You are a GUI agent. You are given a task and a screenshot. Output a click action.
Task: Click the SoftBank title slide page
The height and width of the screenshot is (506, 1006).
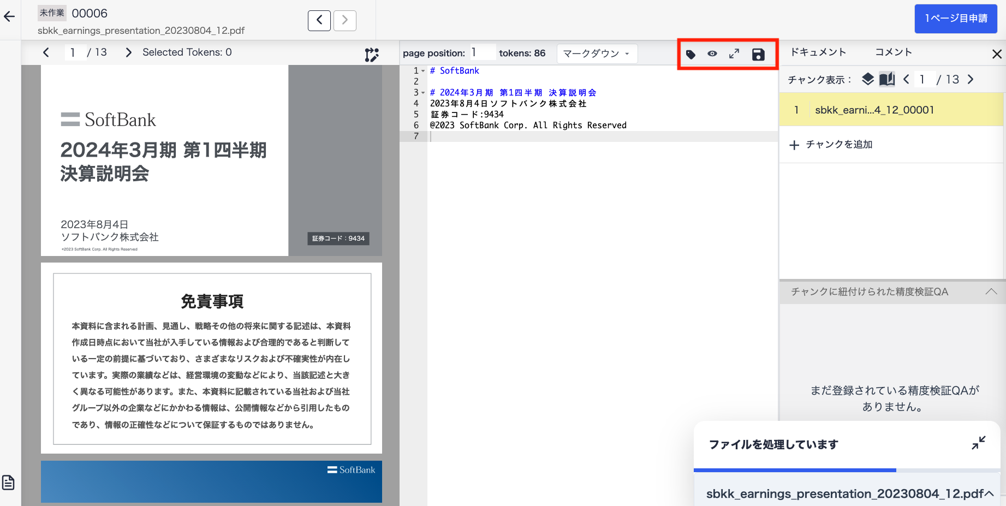212,160
